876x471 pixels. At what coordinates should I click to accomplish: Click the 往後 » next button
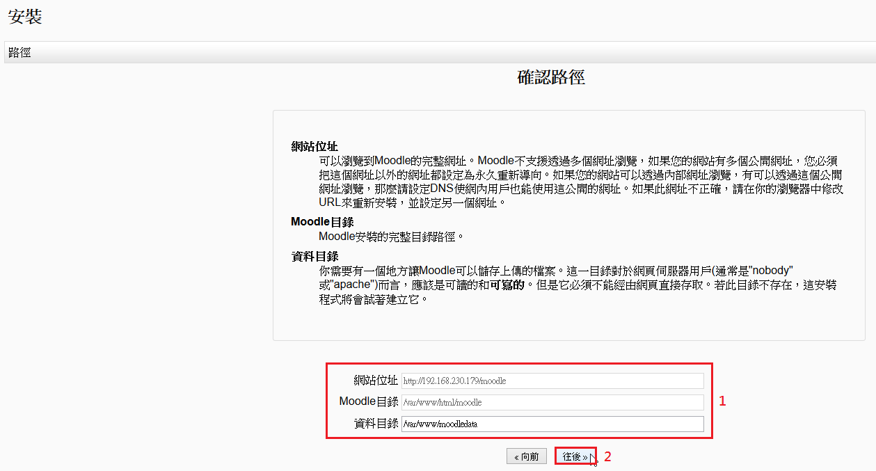[x=575, y=456]
